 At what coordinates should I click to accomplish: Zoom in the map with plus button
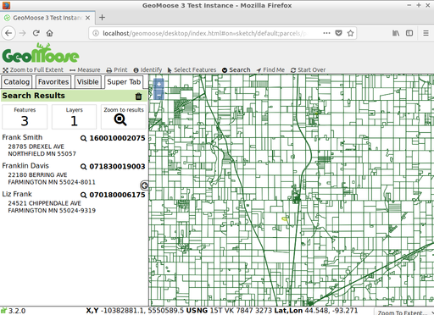coord(159,84)
